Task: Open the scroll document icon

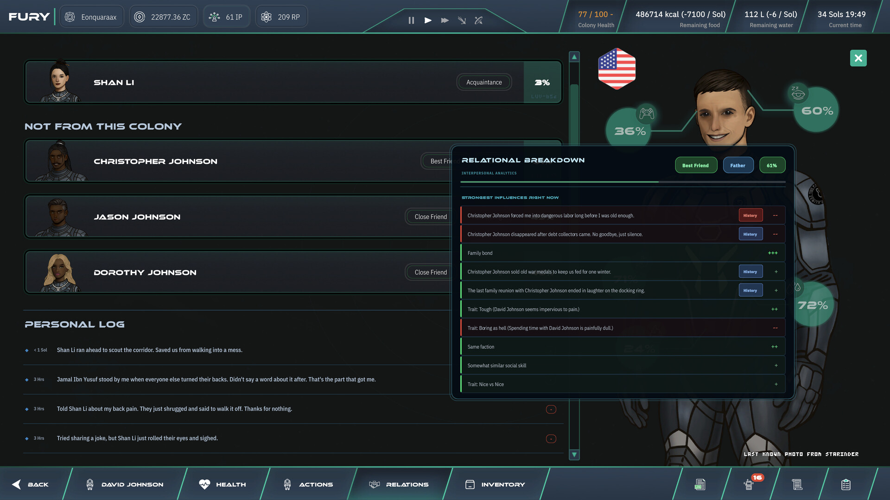Action: click(x=797, y=484)
